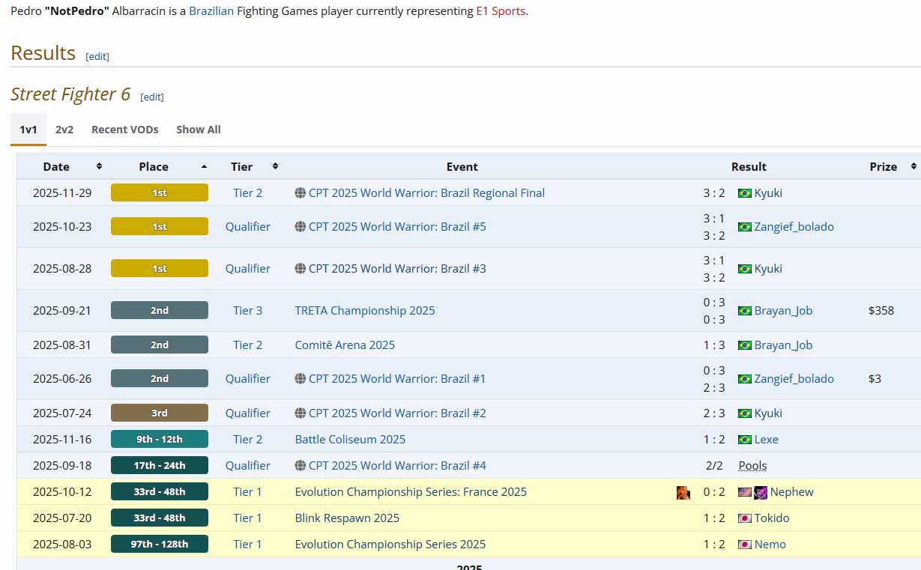Open the Nemo player page
Viewport: 921px width, 570px height.
click(x=770, y=544)
